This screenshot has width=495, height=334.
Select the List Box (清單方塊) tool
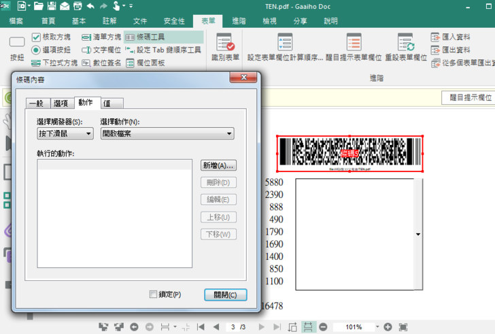[101, 37]
